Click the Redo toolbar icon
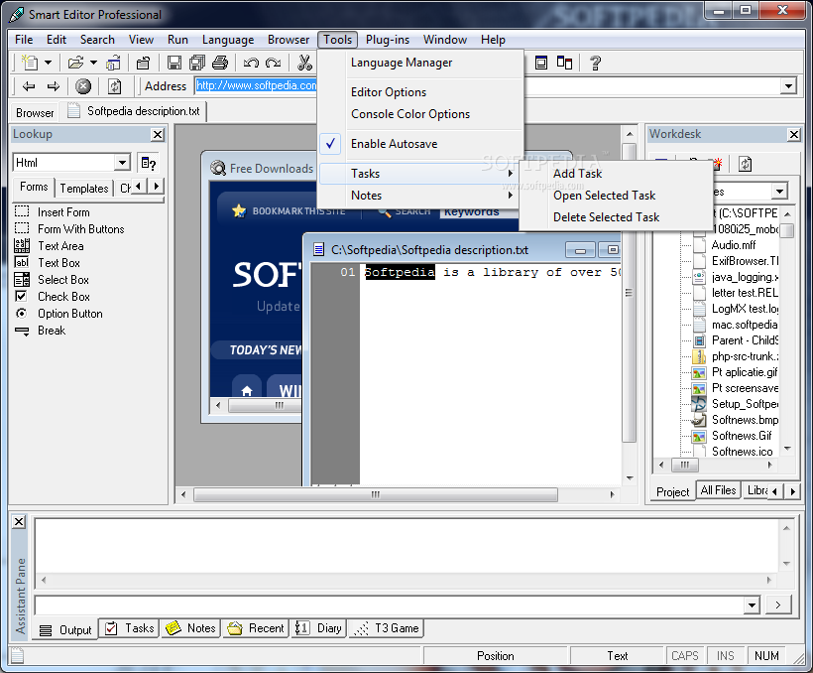 click(273, 63)
